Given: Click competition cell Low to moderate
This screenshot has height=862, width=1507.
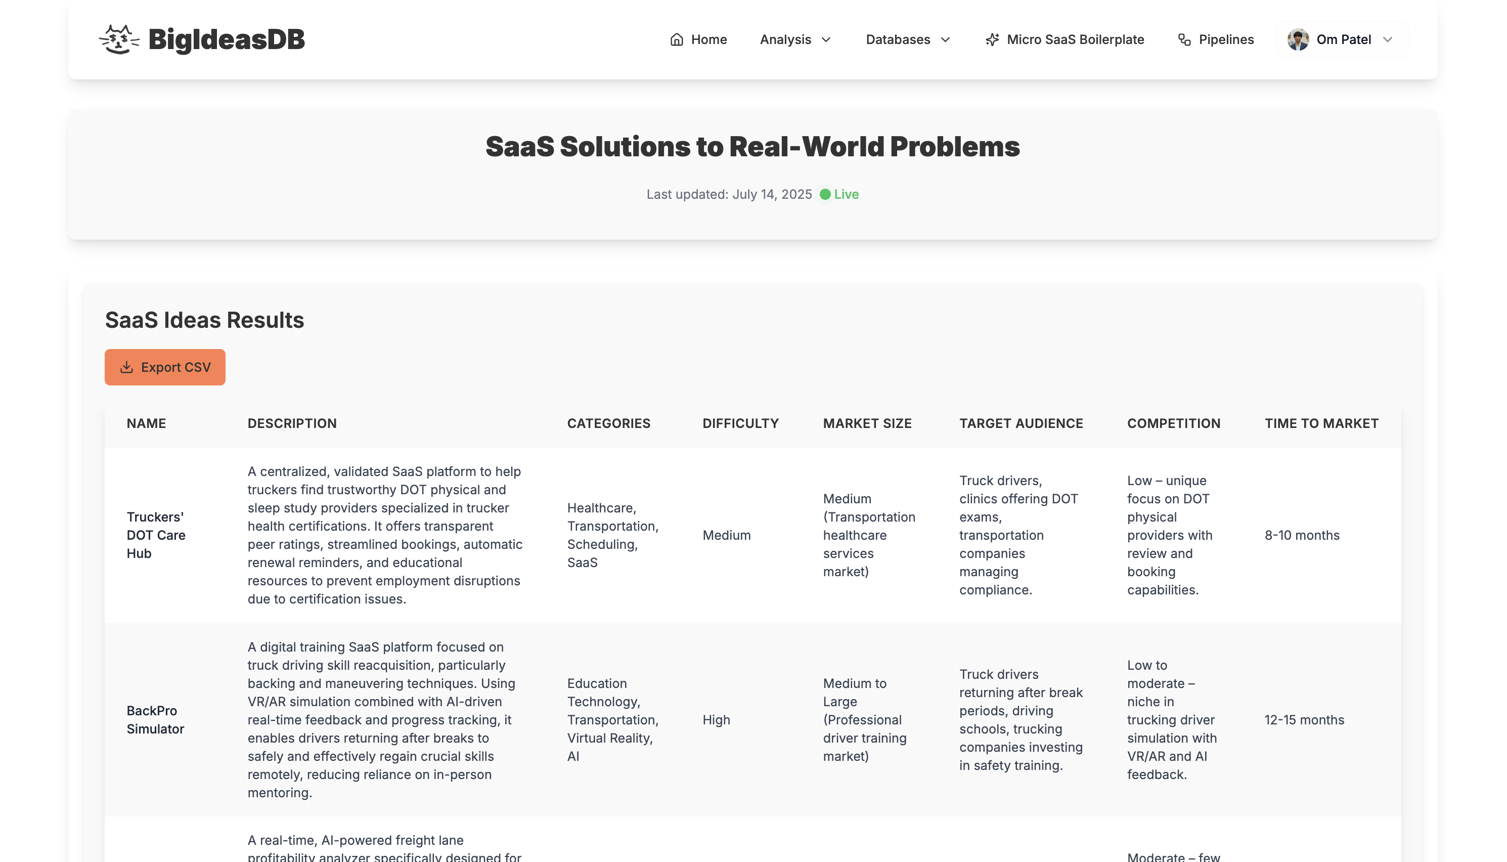Looking at the screenshot, I should click(1172, 720).
